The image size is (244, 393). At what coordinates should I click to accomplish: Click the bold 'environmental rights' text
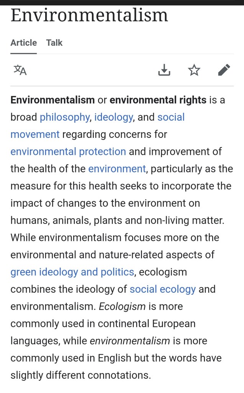(x=158, y=100)
